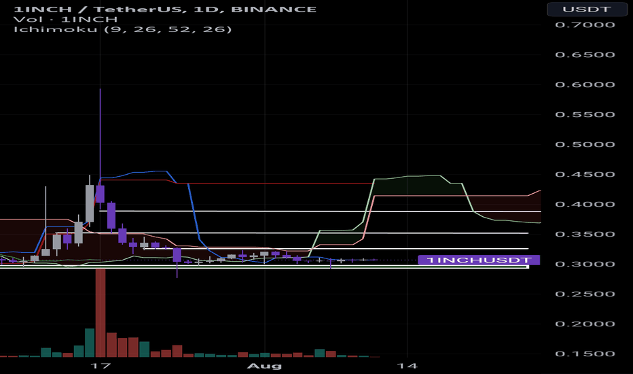Select the Vol · 1INCH indicator label
The image size is (633, 374).
[x=65, y=19]
